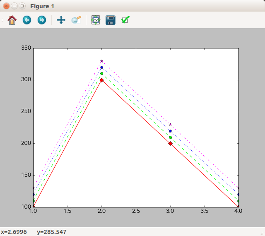Click the purple star marker at x=2.0 peak

click(x=101, y=61)
